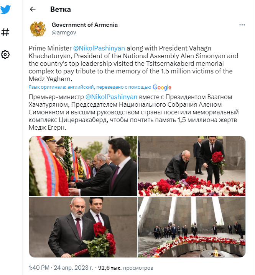Go back with the arrow icon
The height and width of the screenshot is (275, 255).
[x=33, y=9]
